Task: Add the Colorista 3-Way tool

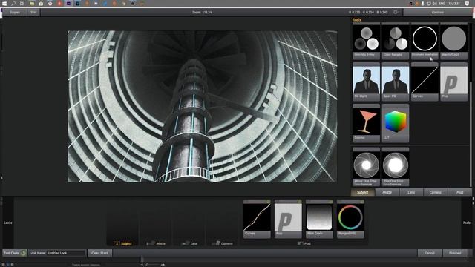Action: pos(366,41)
